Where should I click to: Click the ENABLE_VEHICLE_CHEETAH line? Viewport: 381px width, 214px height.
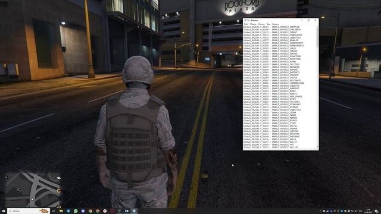tap(271, 131)
